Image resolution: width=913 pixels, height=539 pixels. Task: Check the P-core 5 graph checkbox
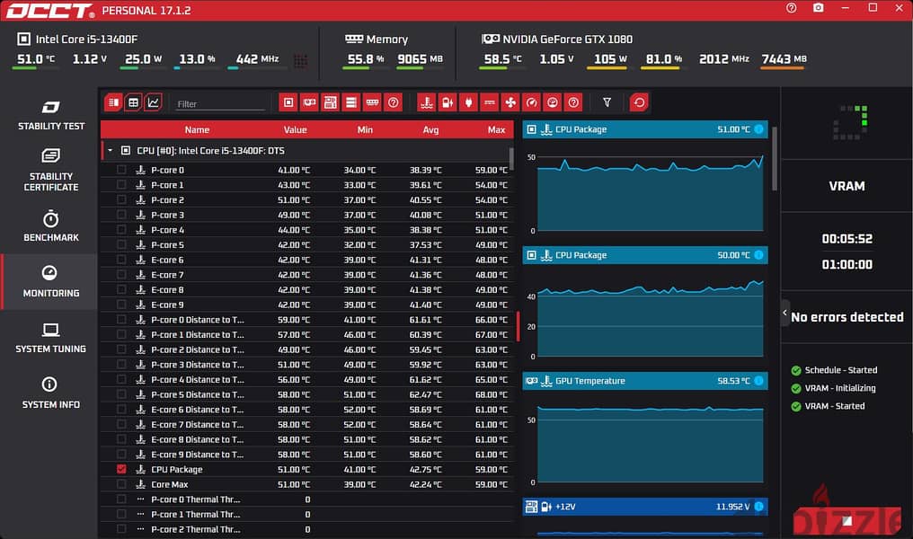coord(121,244)
